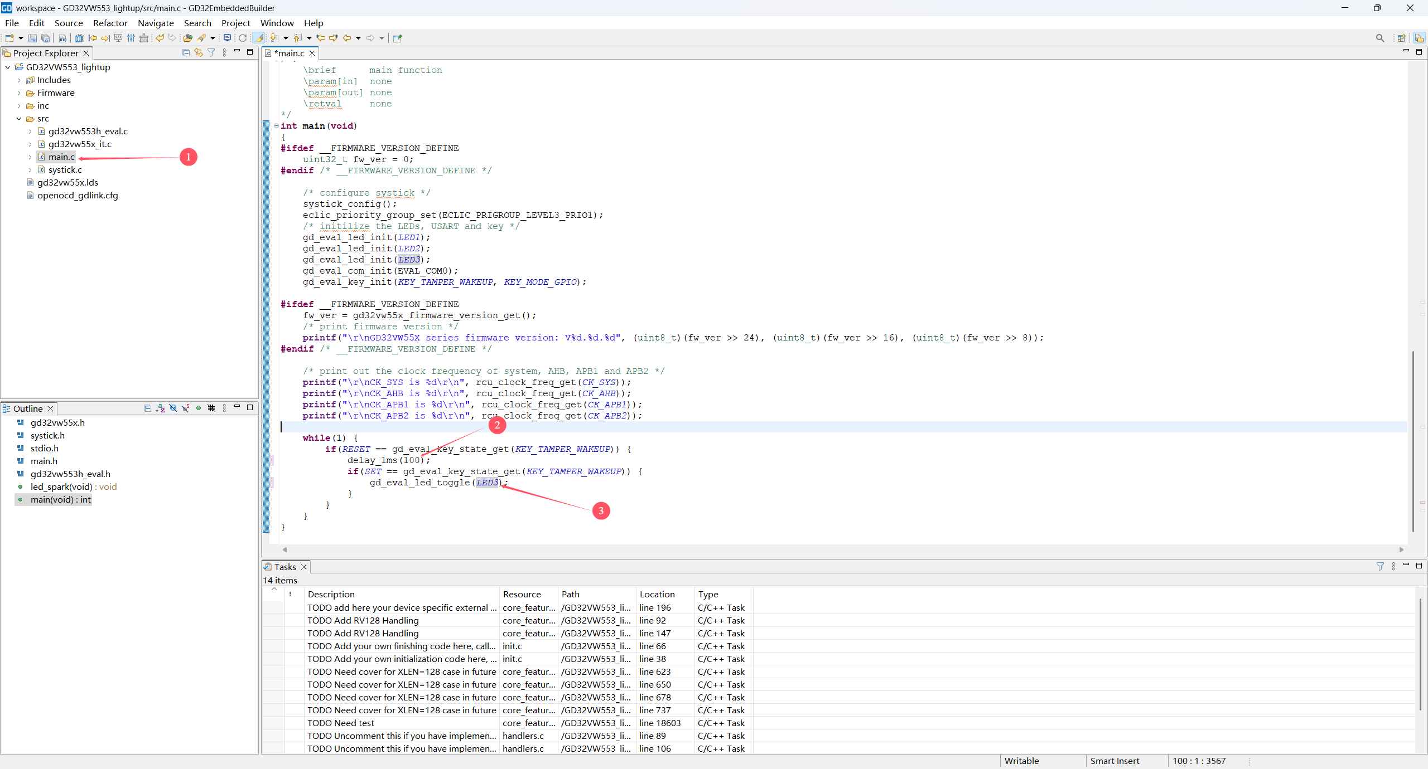Click the Tasks panel filter icon
The image size is (1428, 769).
point(1380,566)
